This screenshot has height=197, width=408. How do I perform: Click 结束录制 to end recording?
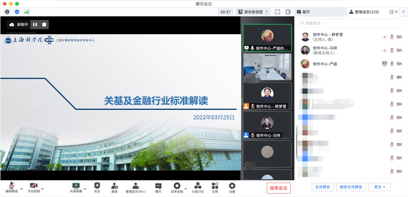[177, 187]
